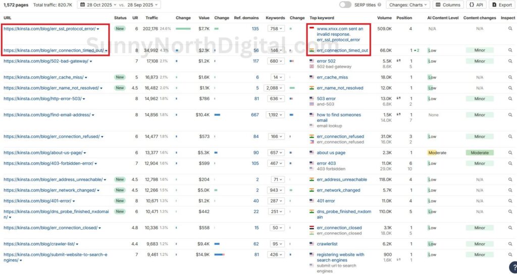The image size is (517, 275).
Task: Open the 667 referring domains count
Action: pyautogui.click(x=255, y=115)
